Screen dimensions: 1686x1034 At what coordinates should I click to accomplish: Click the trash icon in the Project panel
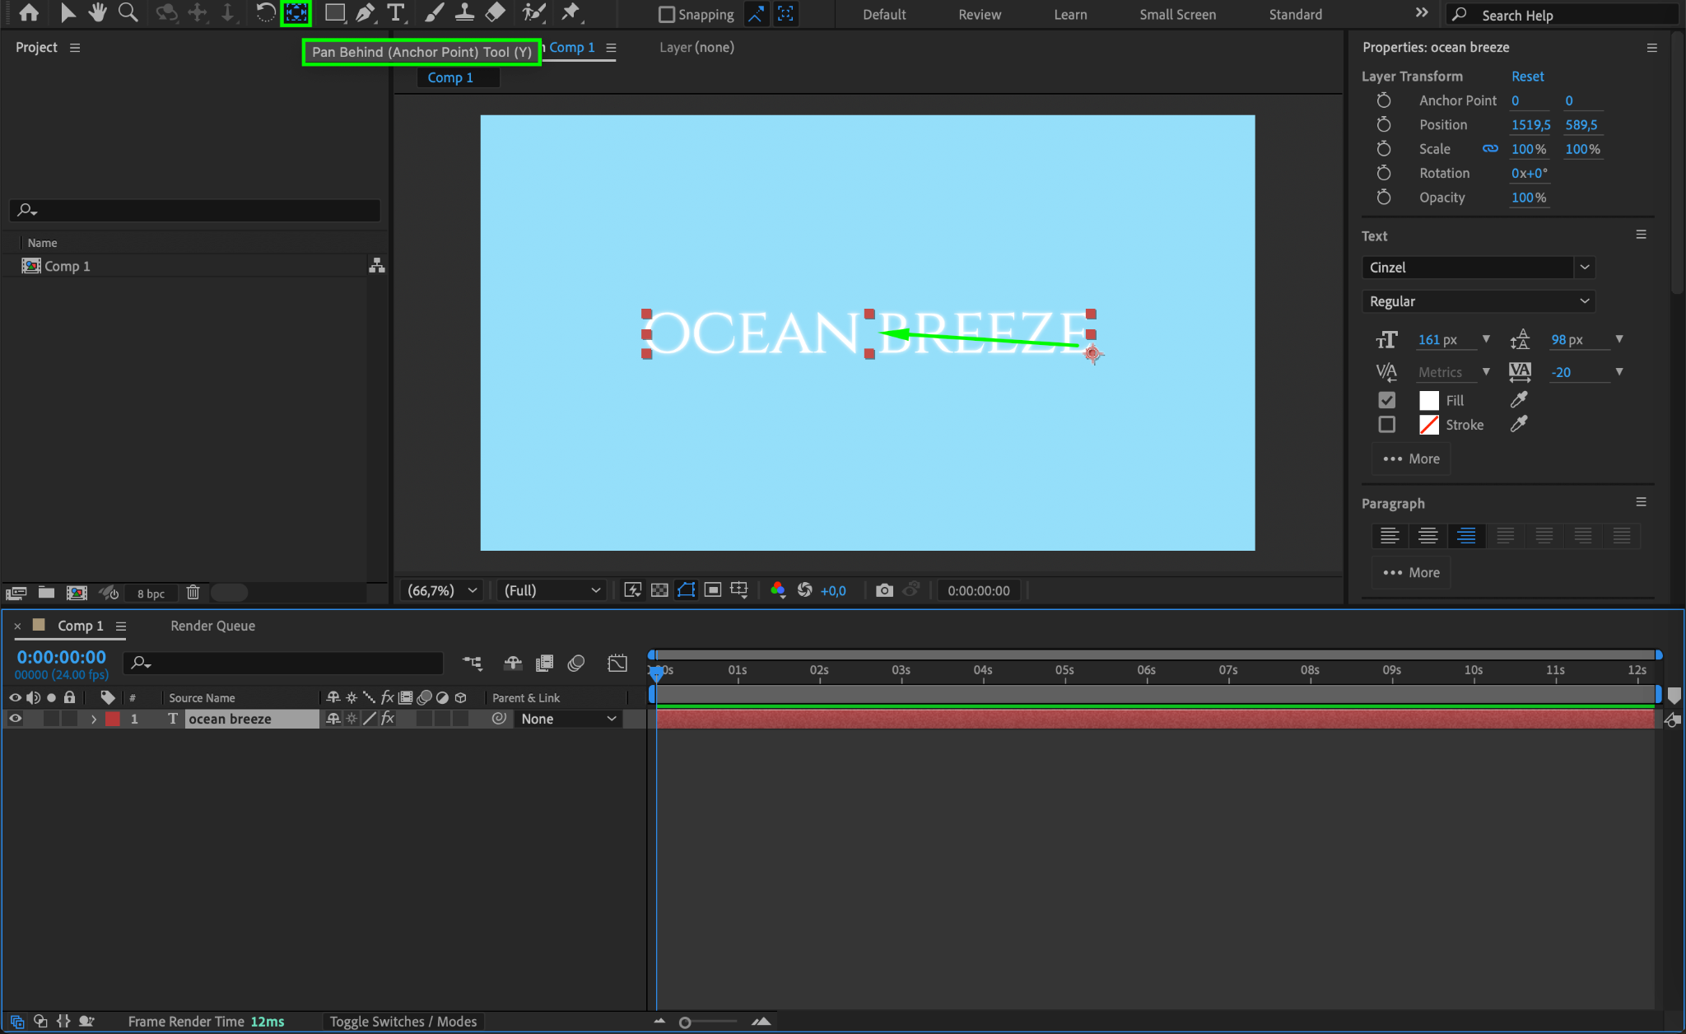[193, 593]
